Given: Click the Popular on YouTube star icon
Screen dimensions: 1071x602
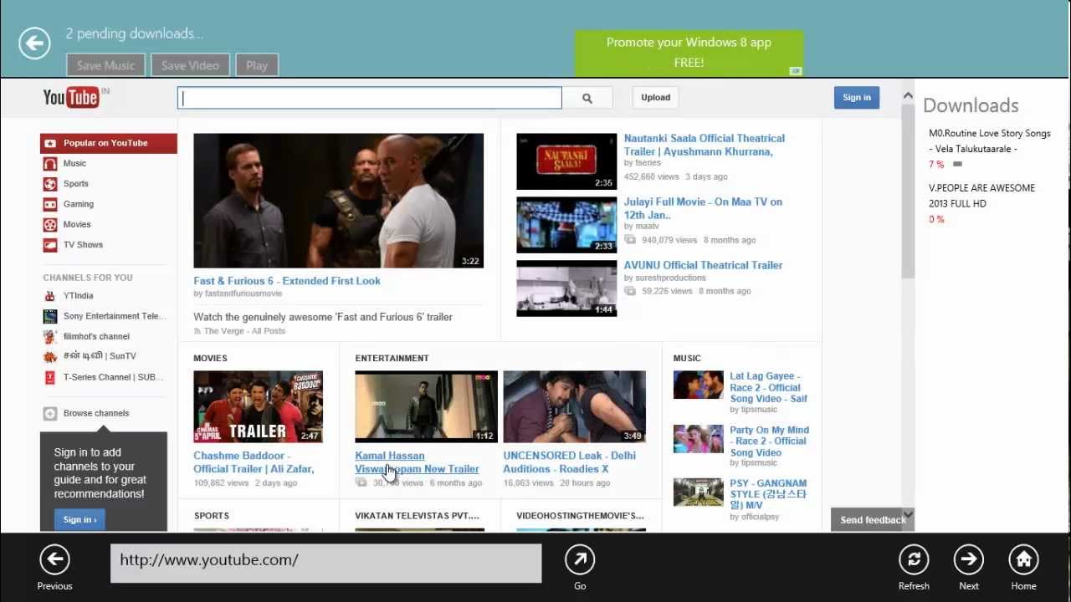Looking at the screenshot, I should tap(50, 143).
